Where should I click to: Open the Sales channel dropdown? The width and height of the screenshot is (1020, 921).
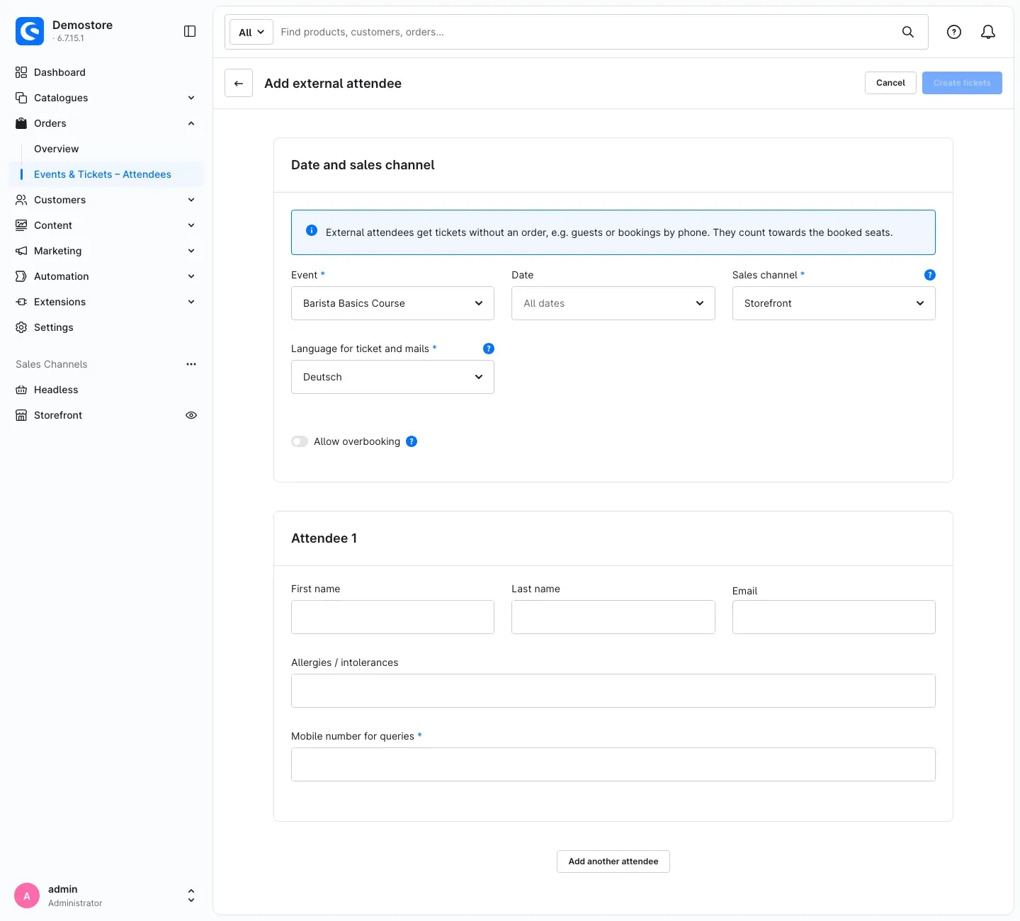click(x=834, y=303)
